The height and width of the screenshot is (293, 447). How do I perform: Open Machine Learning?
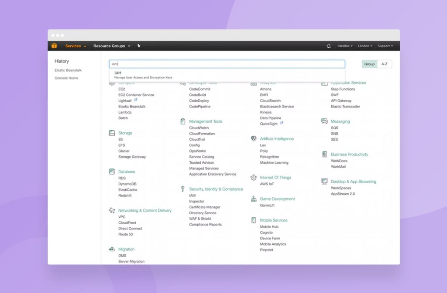pyautogui.click(x=274, y=162)
